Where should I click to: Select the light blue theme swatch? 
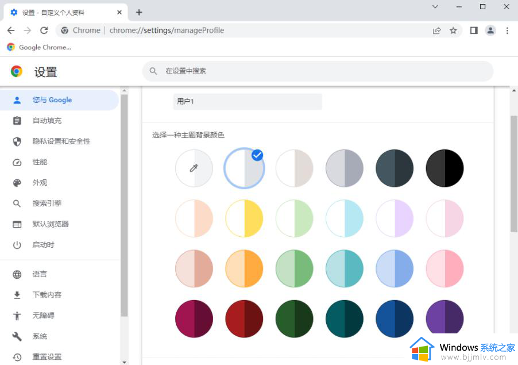[x=395, y=269]
